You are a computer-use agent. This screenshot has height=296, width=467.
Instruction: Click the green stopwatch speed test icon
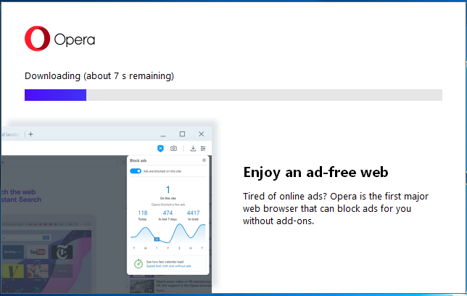point(139,263)
